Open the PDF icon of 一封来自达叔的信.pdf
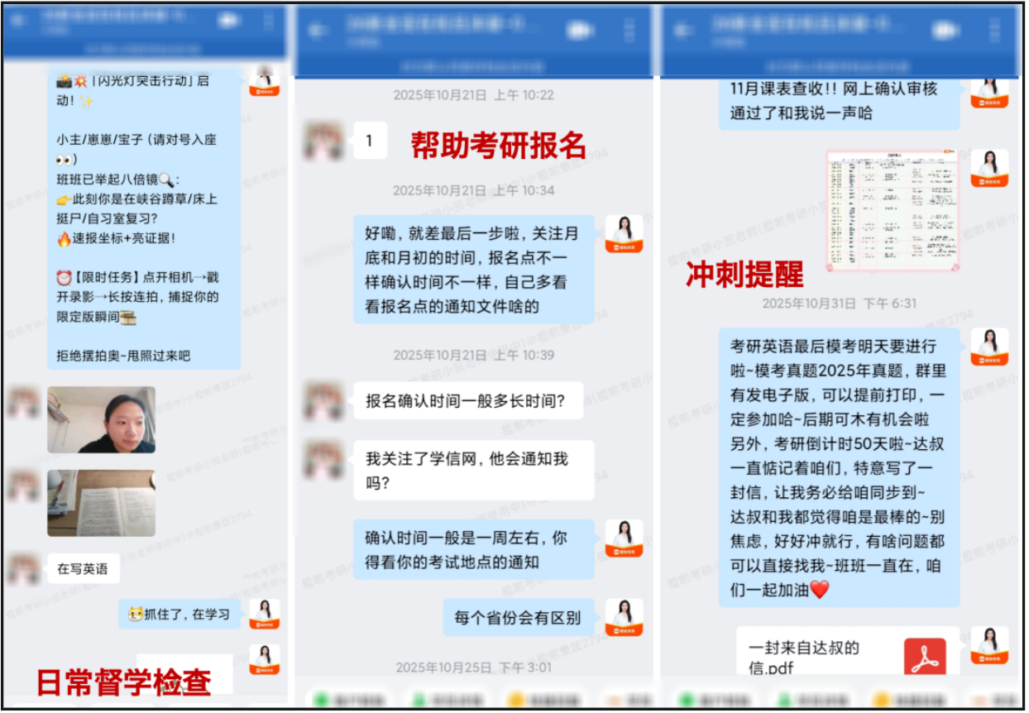This screenshot has width=1029, height=713. [924, 658]
